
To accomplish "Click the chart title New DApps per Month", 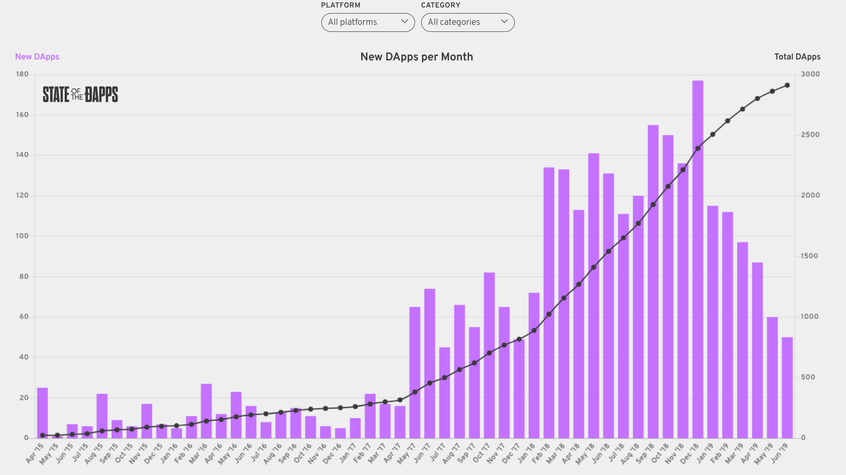I will point(416,57).
